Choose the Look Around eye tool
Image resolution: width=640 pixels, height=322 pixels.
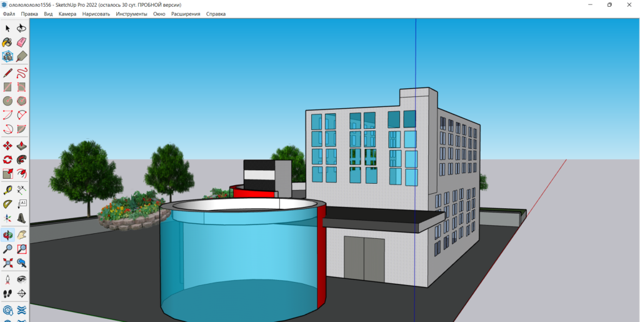coord(22,279)
